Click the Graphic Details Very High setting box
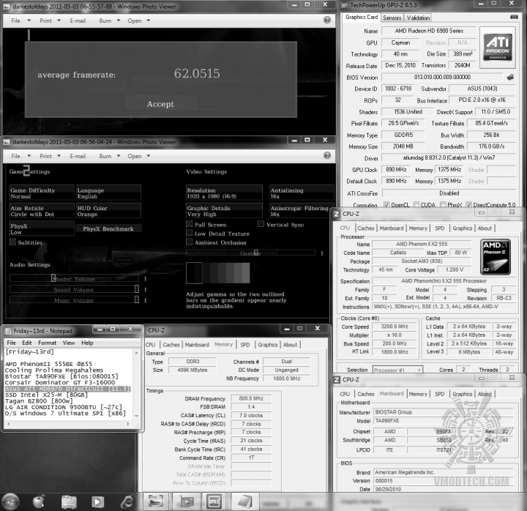527x511 pixels. pos(224,211)
